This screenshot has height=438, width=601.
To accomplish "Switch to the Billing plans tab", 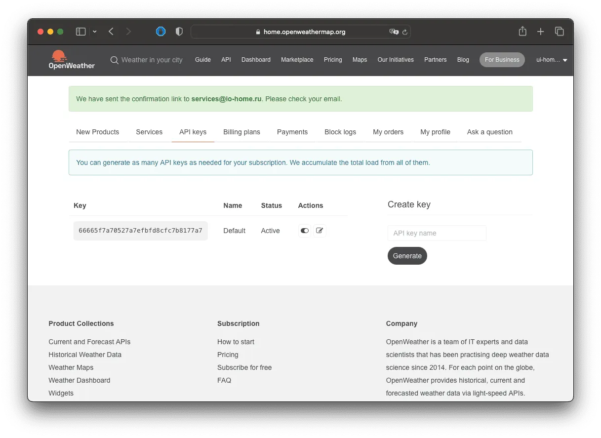I will pyautogui.click(x=241, y=132).
